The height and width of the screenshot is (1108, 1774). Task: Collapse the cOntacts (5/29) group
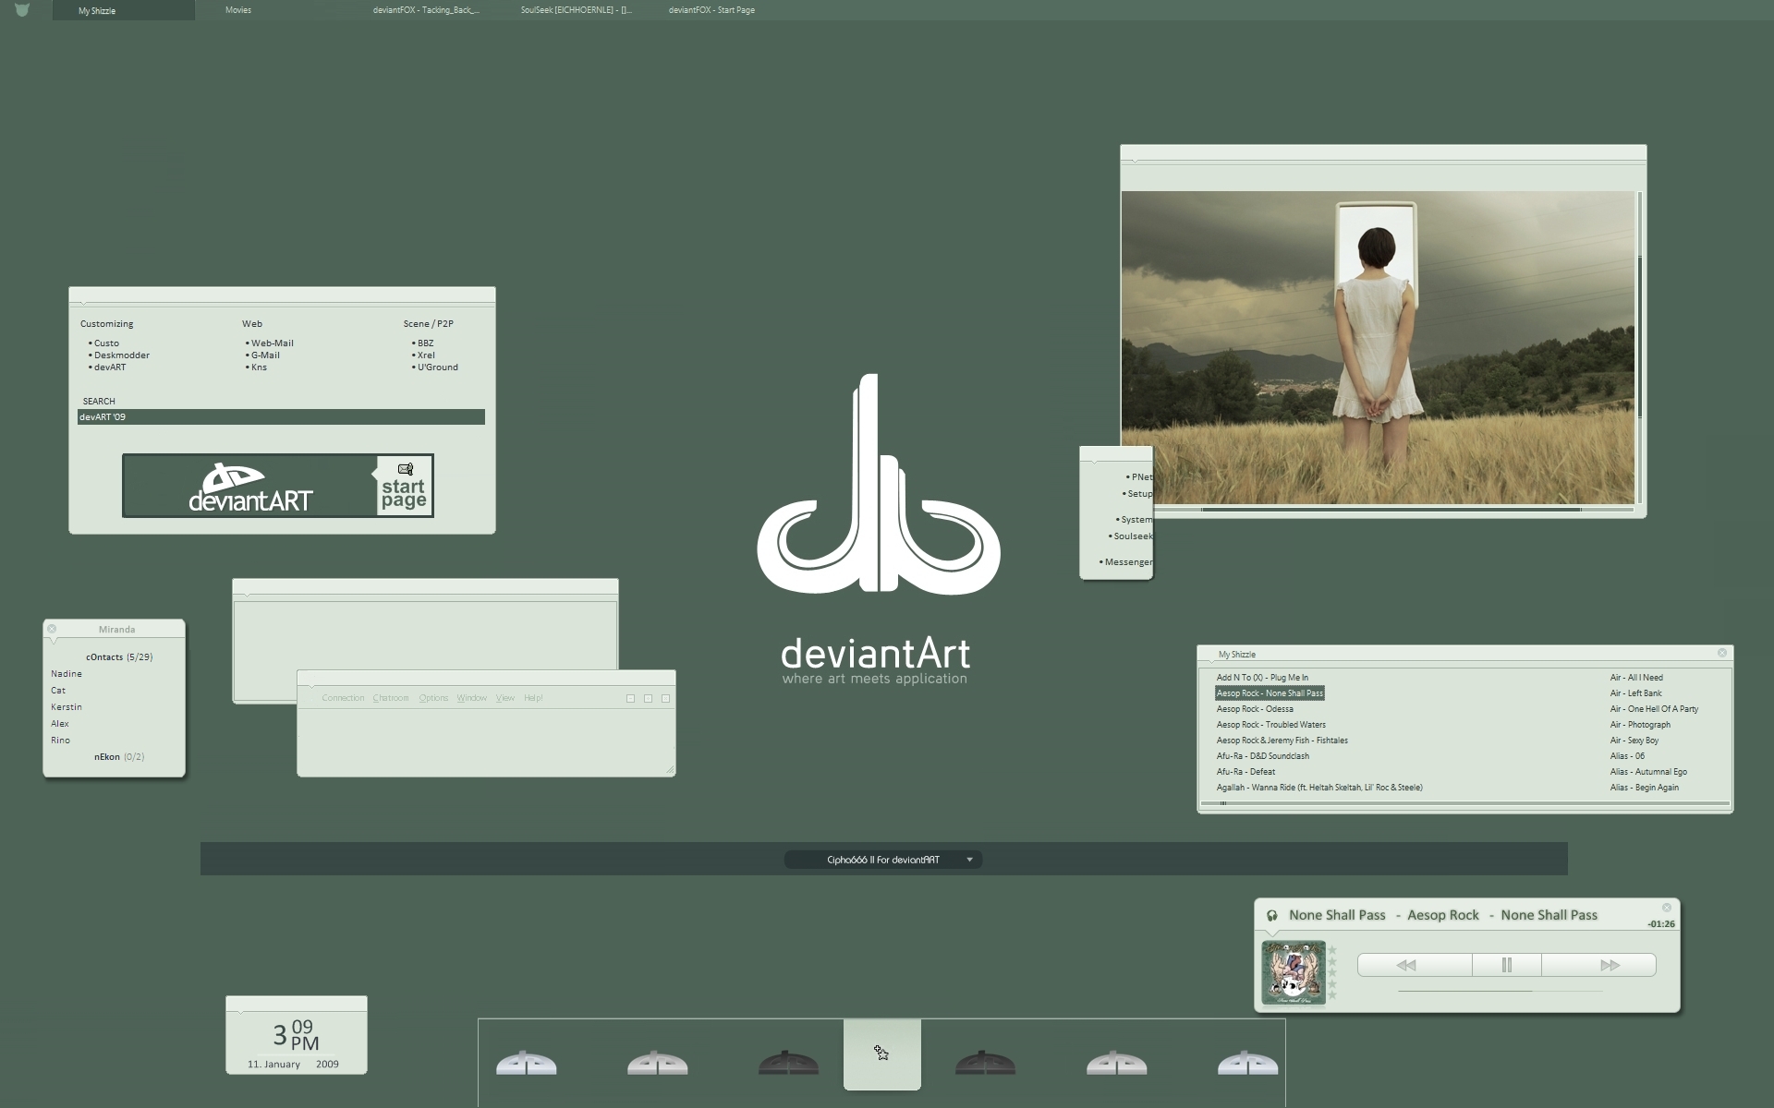(119, 657)
